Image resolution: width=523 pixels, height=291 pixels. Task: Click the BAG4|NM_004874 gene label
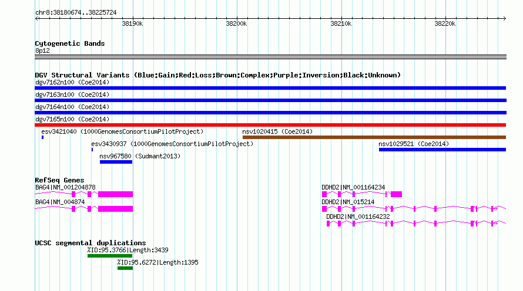pyautogui.click(x=60, y=202)
